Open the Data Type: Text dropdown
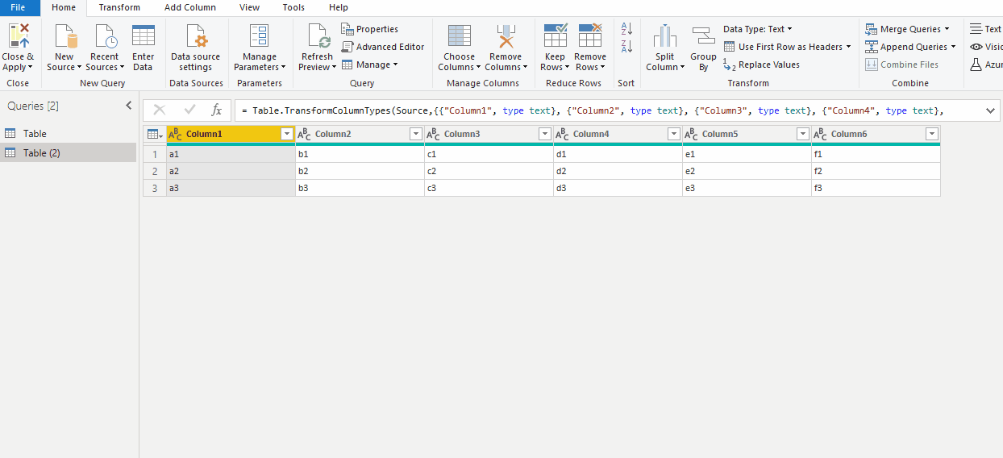 pos(758,29)
